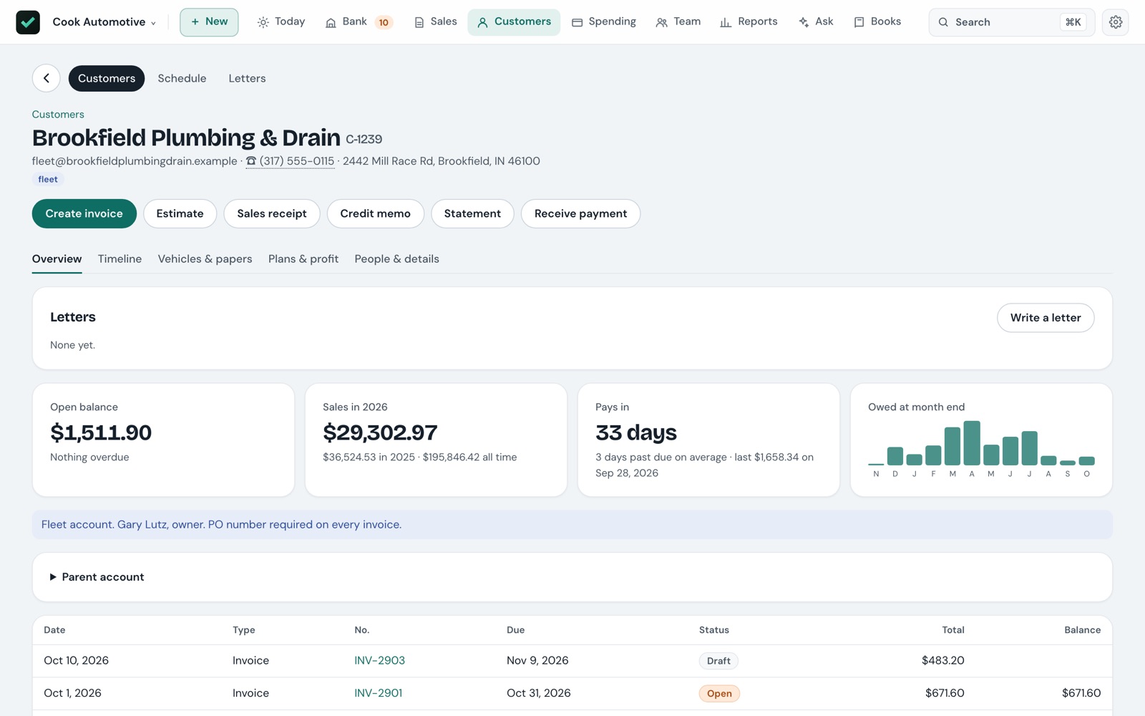Screen dimensions: 1145x716
Task: Click the customer email address text
Action: tap(135, 161)
